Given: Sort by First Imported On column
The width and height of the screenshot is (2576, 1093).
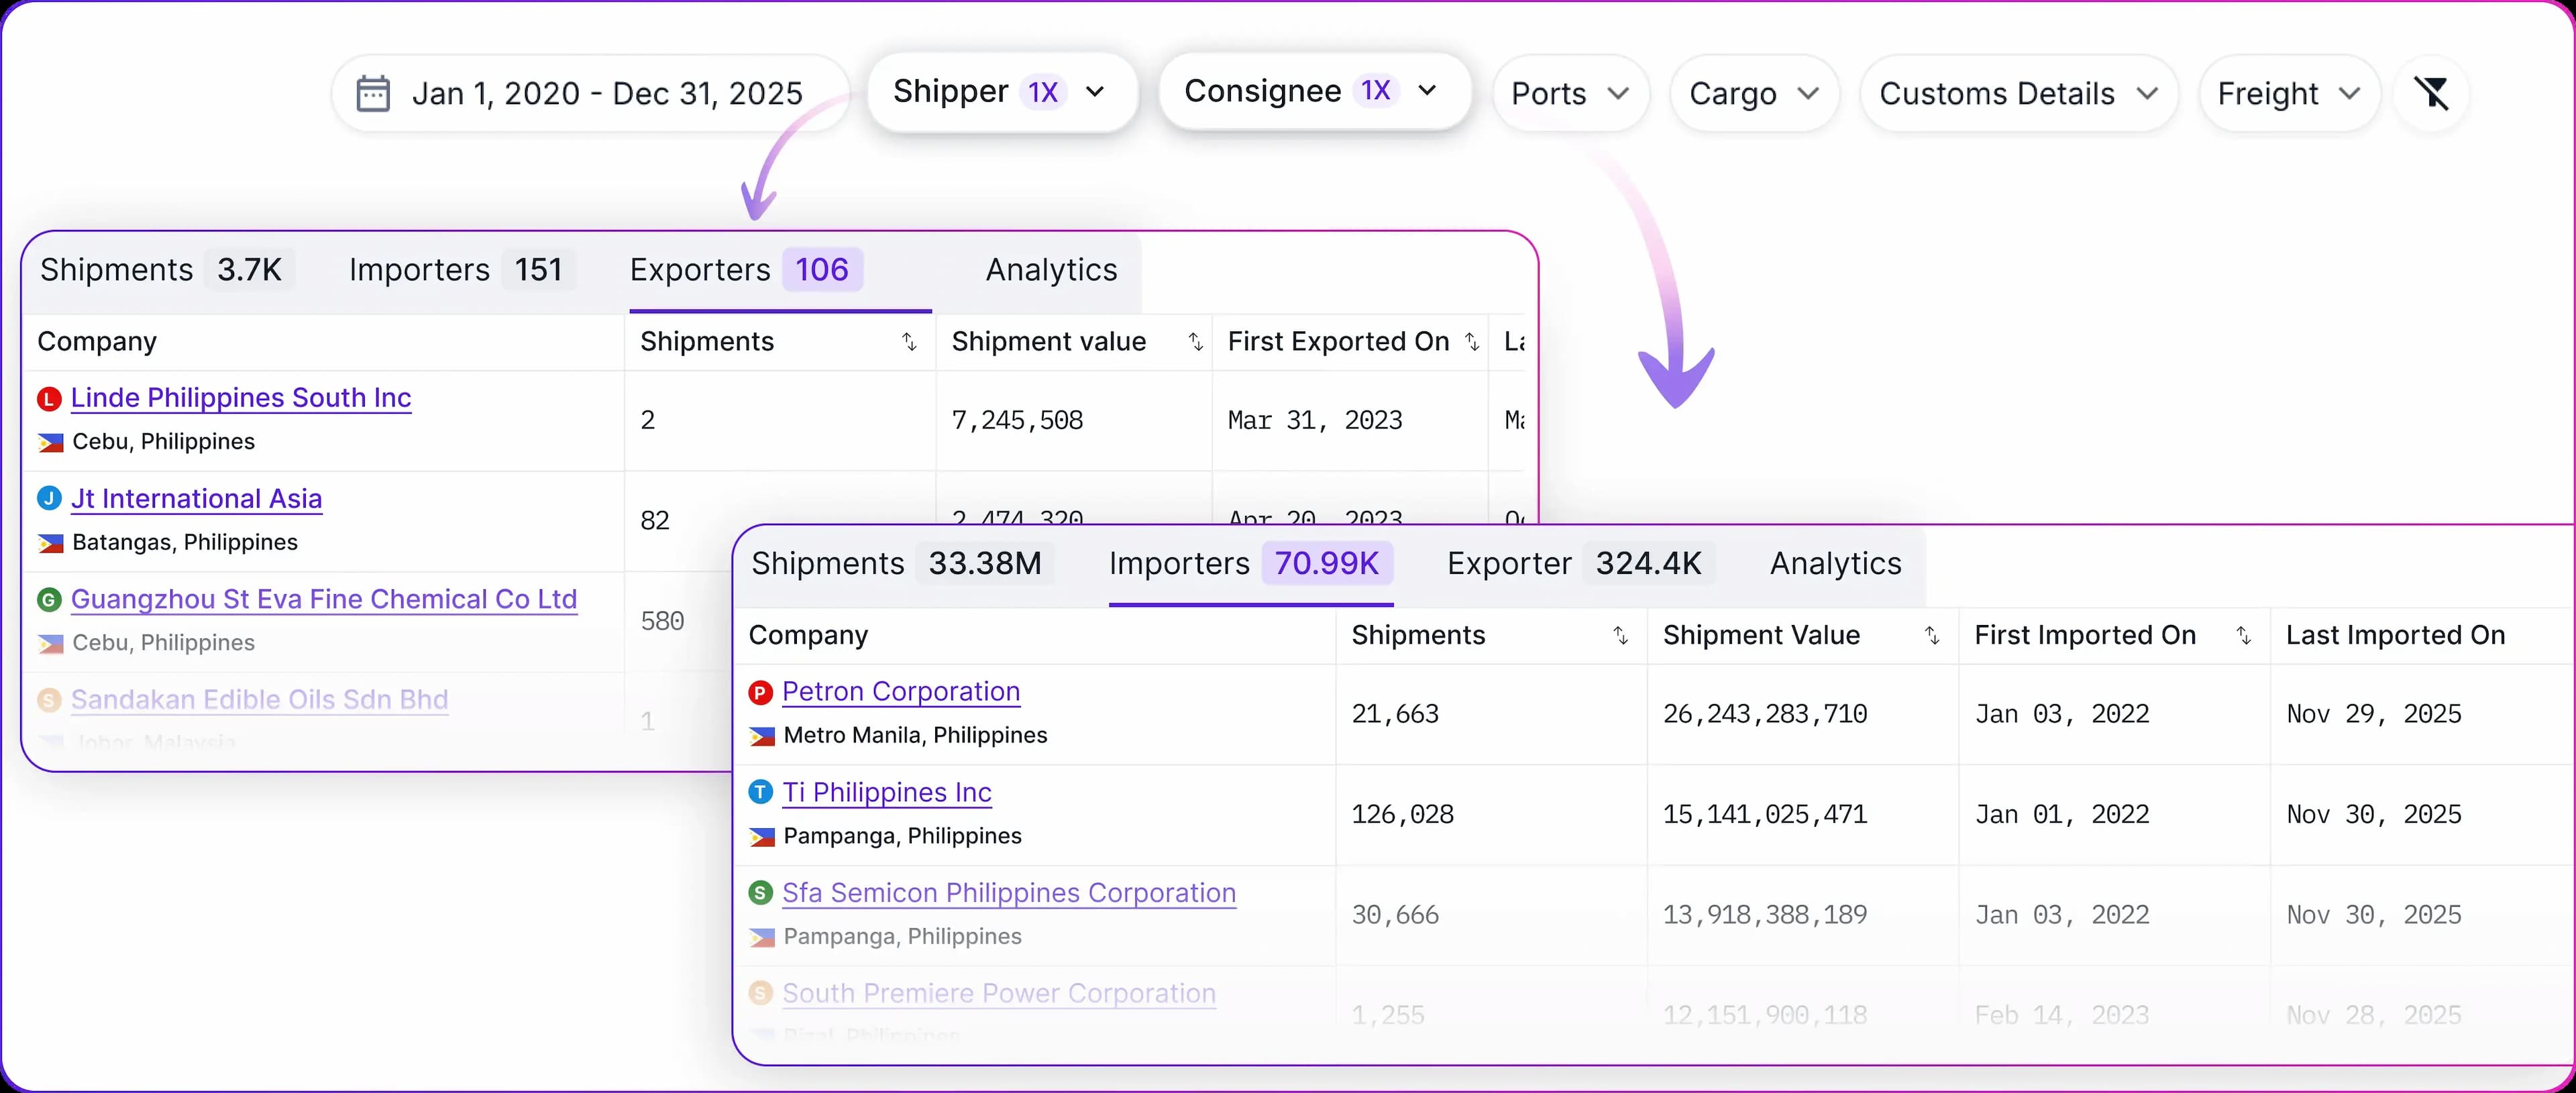Looking at the screenshot, I should click(2243, 636).
